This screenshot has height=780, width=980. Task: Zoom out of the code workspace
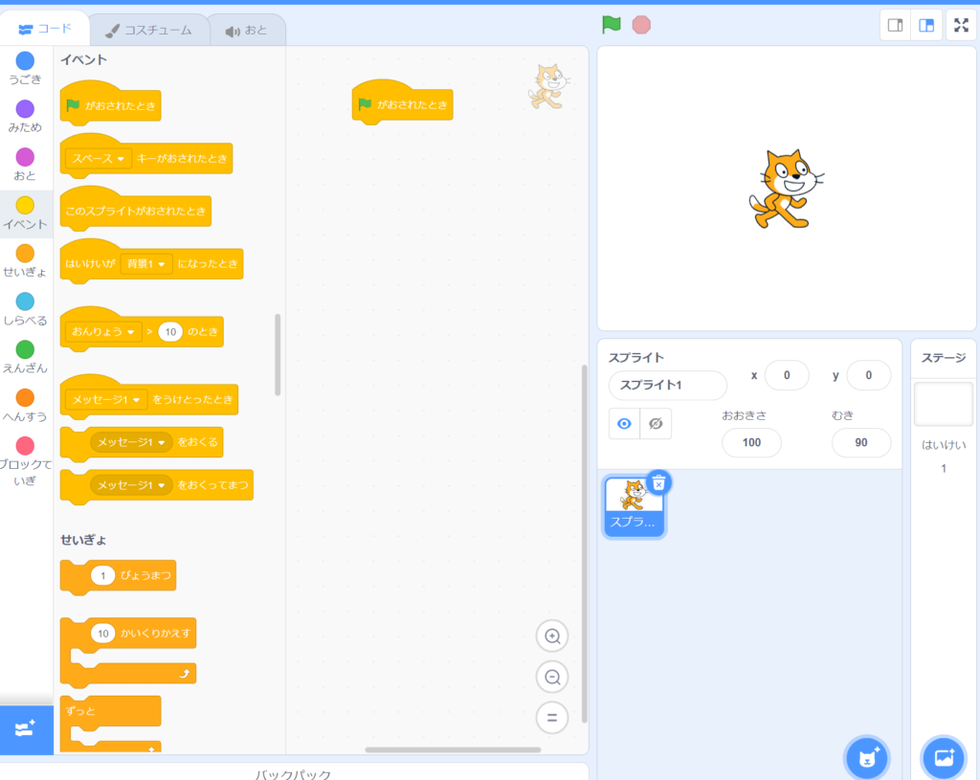(552, 678)
